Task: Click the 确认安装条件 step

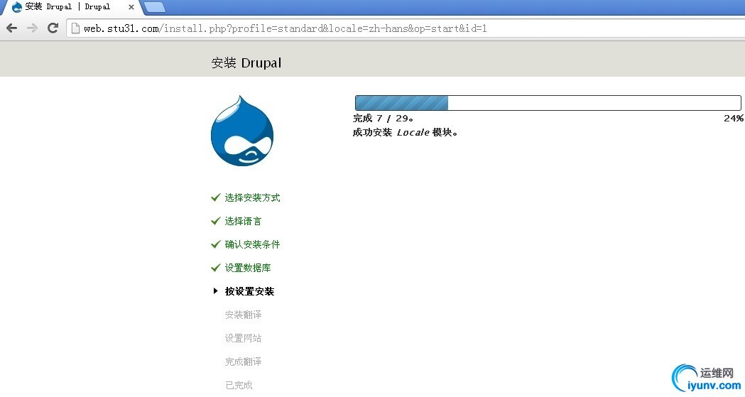Action: coord(252,244)
